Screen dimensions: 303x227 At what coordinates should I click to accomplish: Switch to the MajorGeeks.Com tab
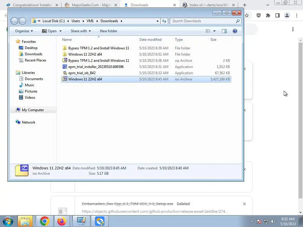point(91,5)
